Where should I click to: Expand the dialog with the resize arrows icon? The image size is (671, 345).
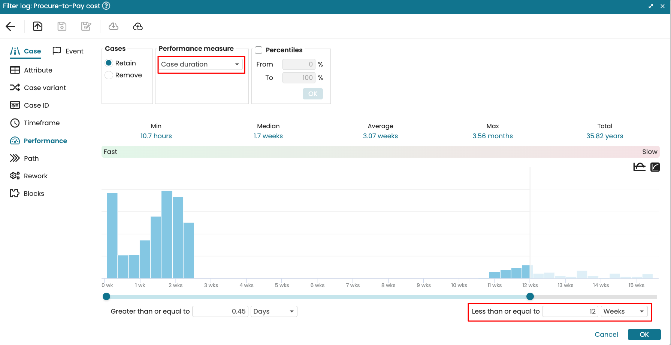[651, 6]
